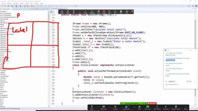Expand the Coverage dropdown arrow
Viewport: 198px width, 111px height.
(x=18, y=6)
